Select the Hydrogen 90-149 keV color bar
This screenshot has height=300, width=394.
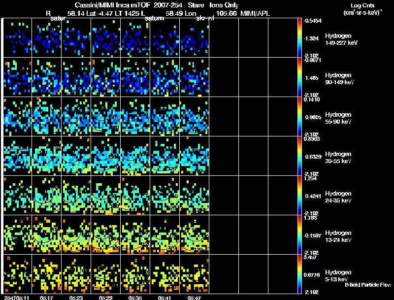[299, 77]
